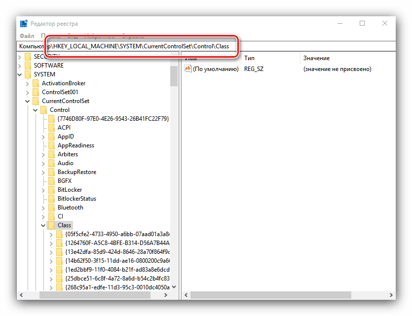Collapse the Control key
412x316 pixels.
(35, 110)
